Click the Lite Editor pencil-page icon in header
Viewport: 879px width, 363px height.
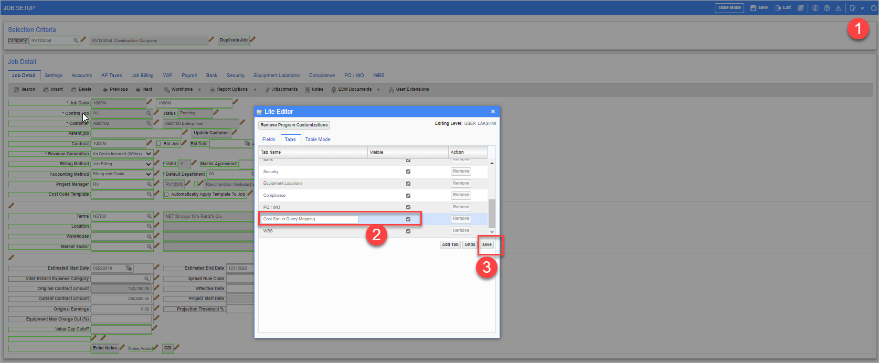tap(853, 8)
